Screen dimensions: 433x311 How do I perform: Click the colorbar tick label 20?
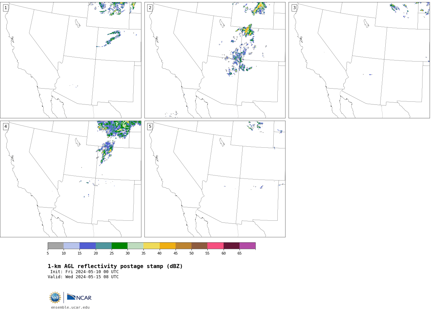point(96,253)
